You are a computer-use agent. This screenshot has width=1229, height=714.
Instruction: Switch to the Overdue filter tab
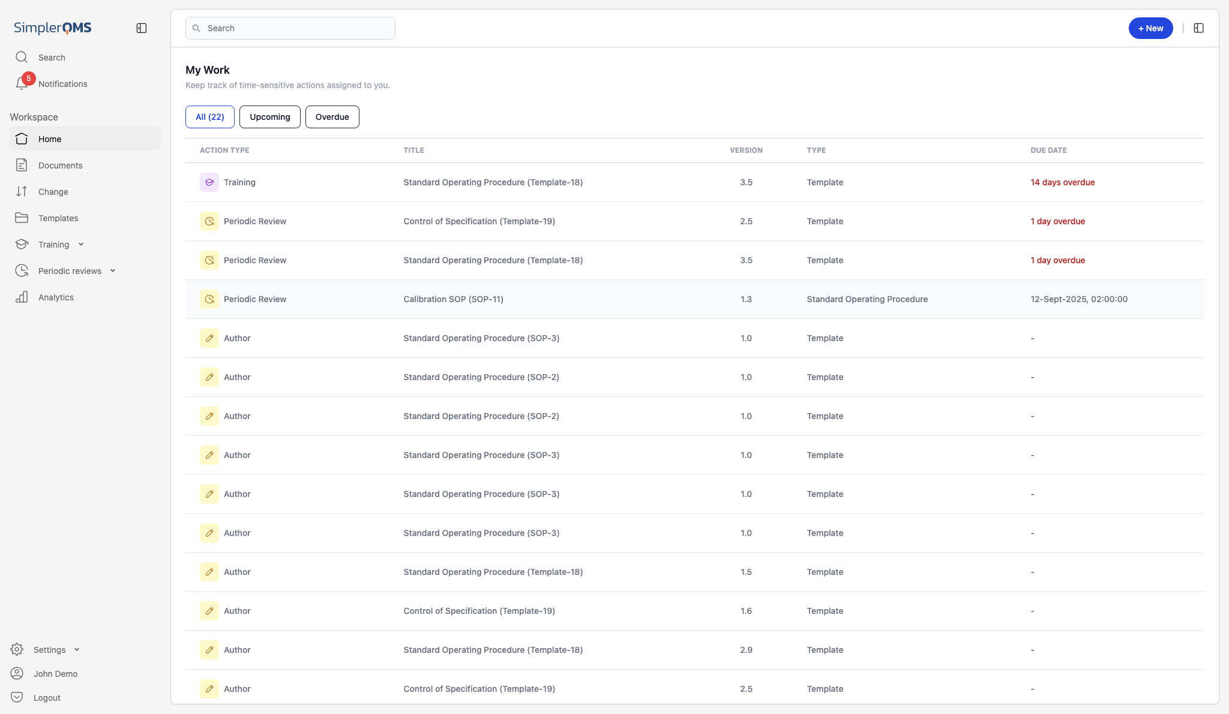pos(332,117)
